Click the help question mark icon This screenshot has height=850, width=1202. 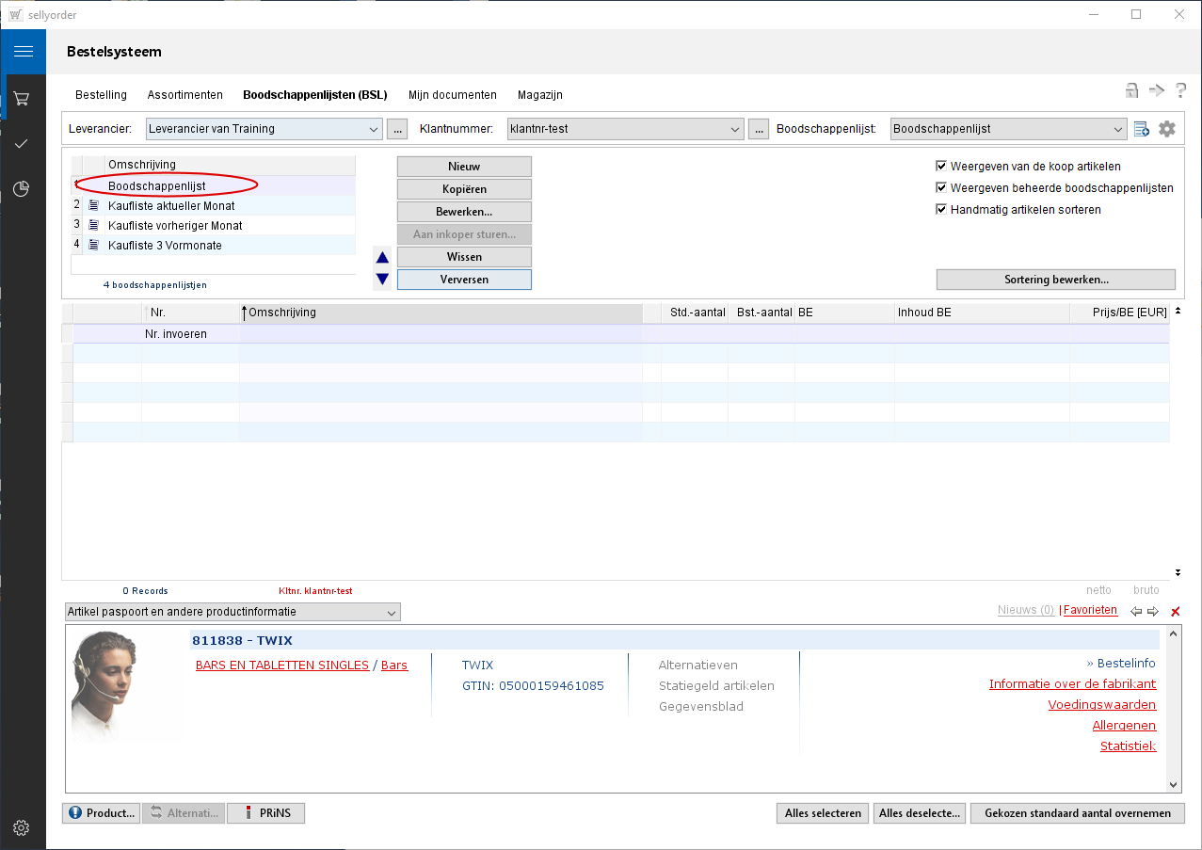[x=1179, y=91]
